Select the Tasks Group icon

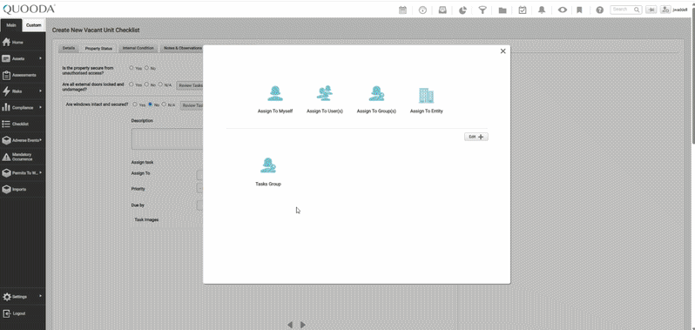268,165
